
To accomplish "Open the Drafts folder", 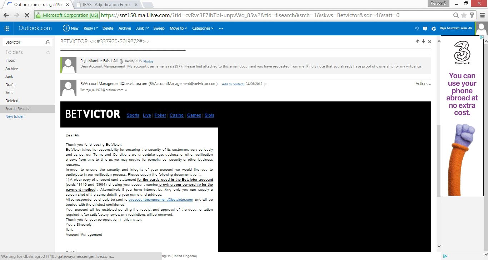I will pyautogui.click(x=10, y=85).
